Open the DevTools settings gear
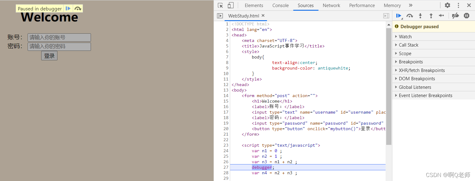 (447, 5)
